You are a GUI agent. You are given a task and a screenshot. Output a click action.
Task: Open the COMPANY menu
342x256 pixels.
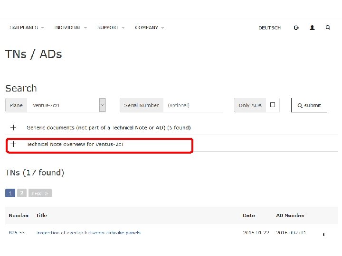pos(150,27)
